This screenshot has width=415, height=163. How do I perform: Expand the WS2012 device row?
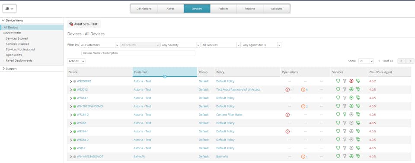point(71,90)
